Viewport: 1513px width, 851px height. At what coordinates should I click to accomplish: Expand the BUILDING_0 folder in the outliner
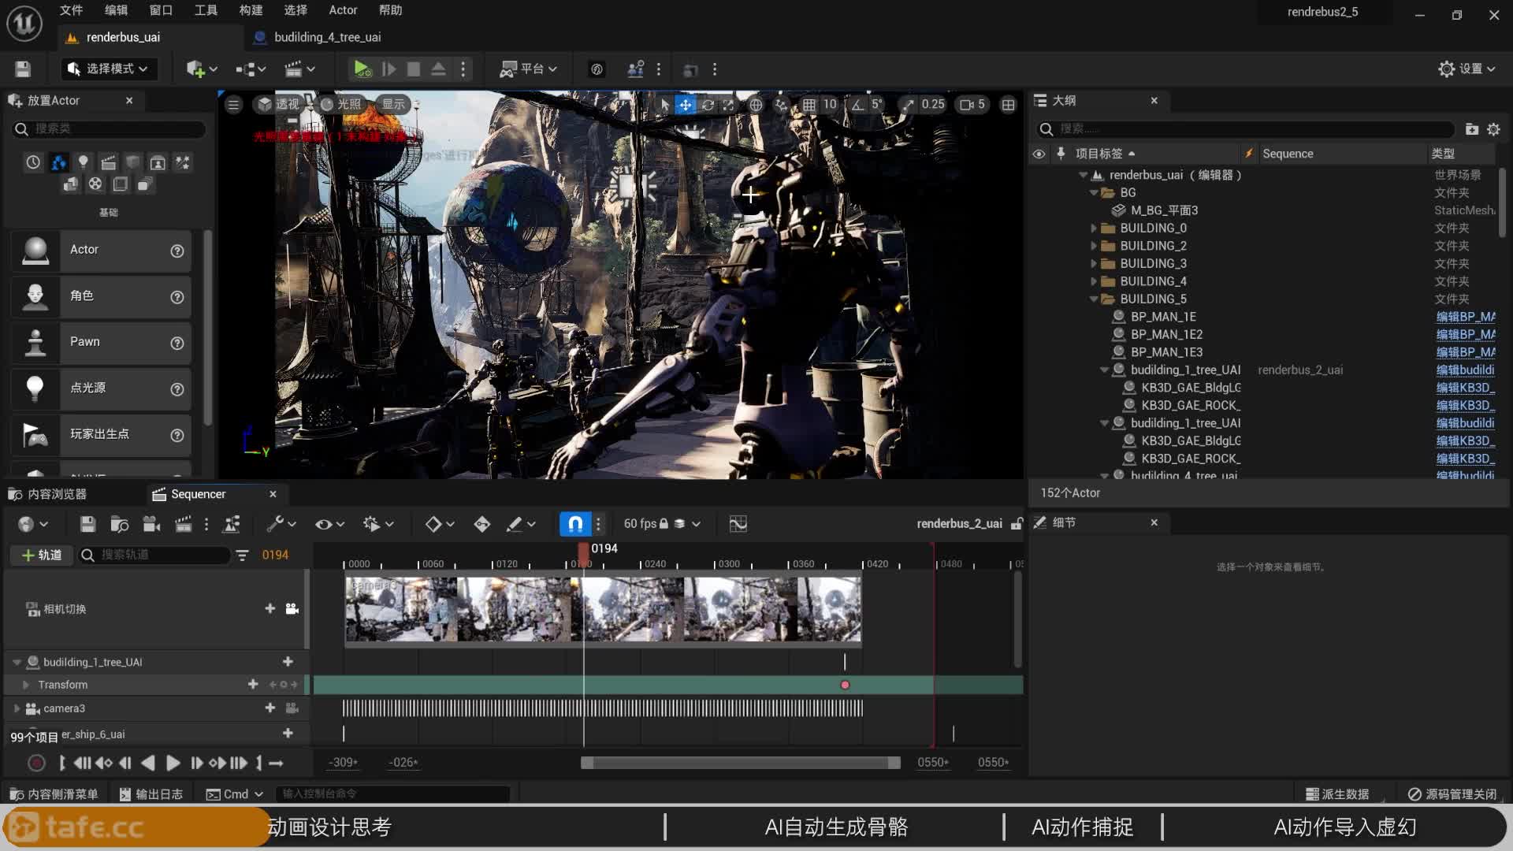tap(1094, 229)
